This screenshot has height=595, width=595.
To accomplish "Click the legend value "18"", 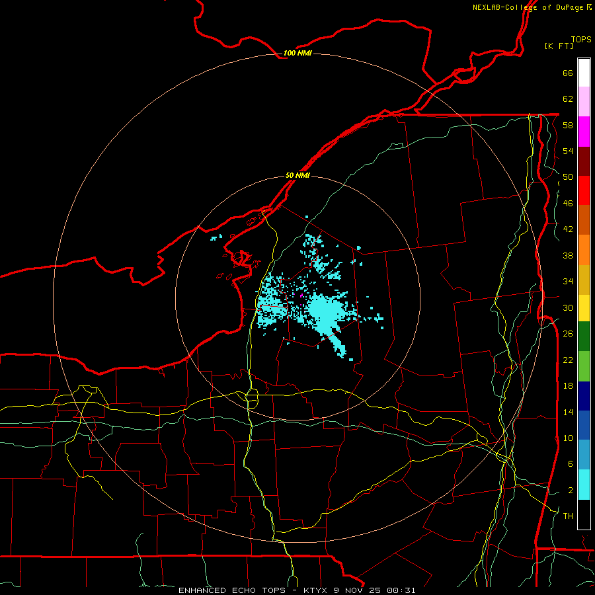I will [x=568, y=385].
